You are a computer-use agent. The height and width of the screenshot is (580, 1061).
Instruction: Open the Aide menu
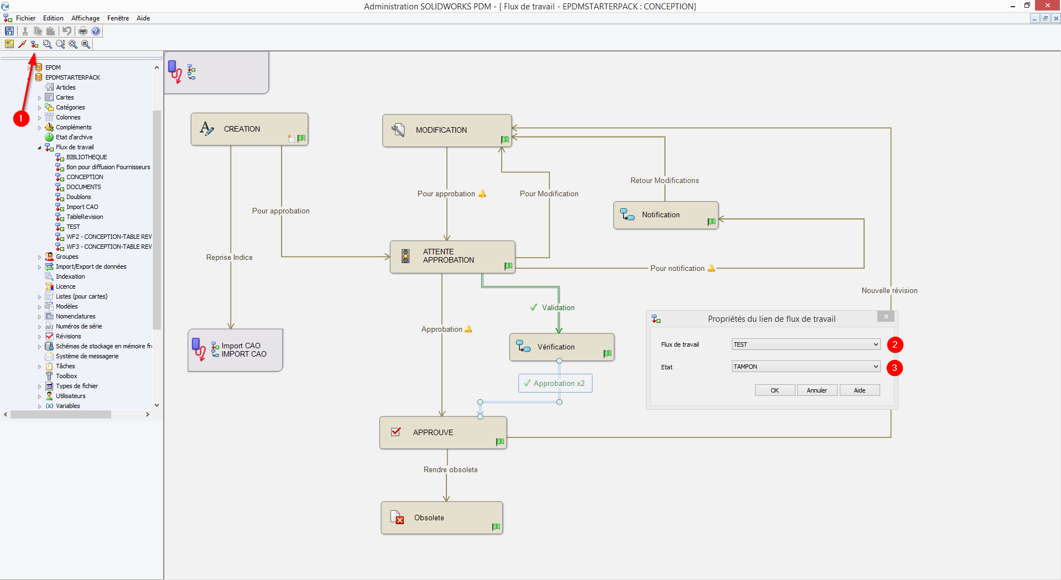143,18
